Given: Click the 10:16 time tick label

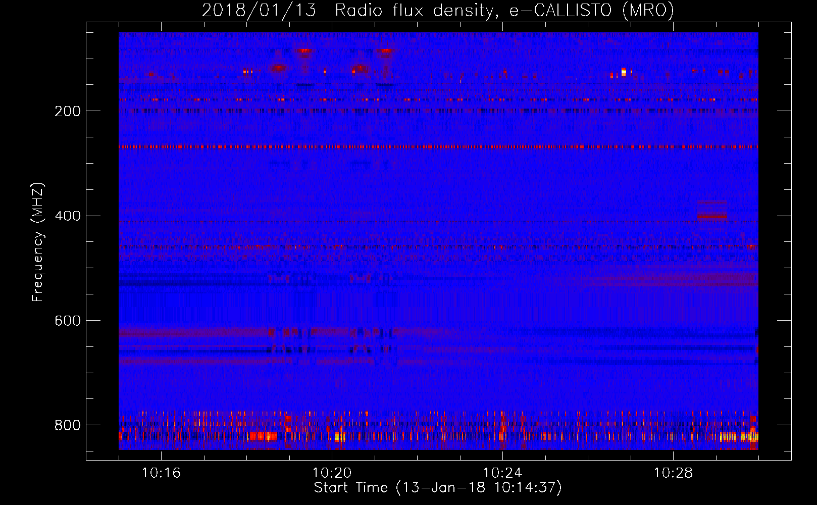Looking at the screenshot, I should [x=161, y=473].
